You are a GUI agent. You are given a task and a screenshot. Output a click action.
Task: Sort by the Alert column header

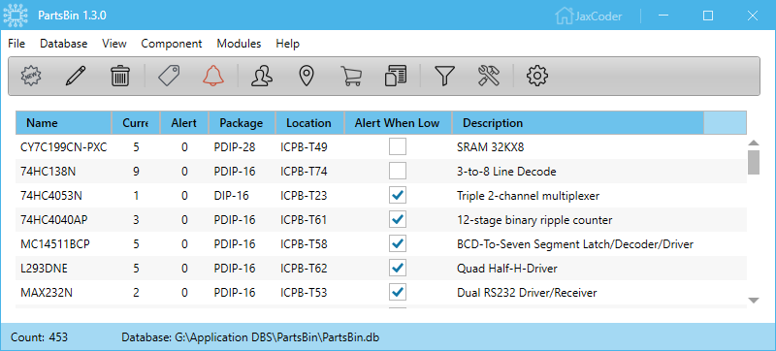pos(184,122)
